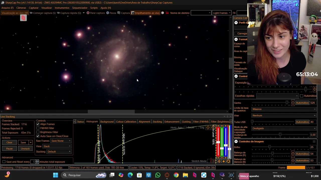The width and height of the screenshot is (321, 180).
Task: Enable Brightness Filter checkbox
Action: [x=38, y=132]
